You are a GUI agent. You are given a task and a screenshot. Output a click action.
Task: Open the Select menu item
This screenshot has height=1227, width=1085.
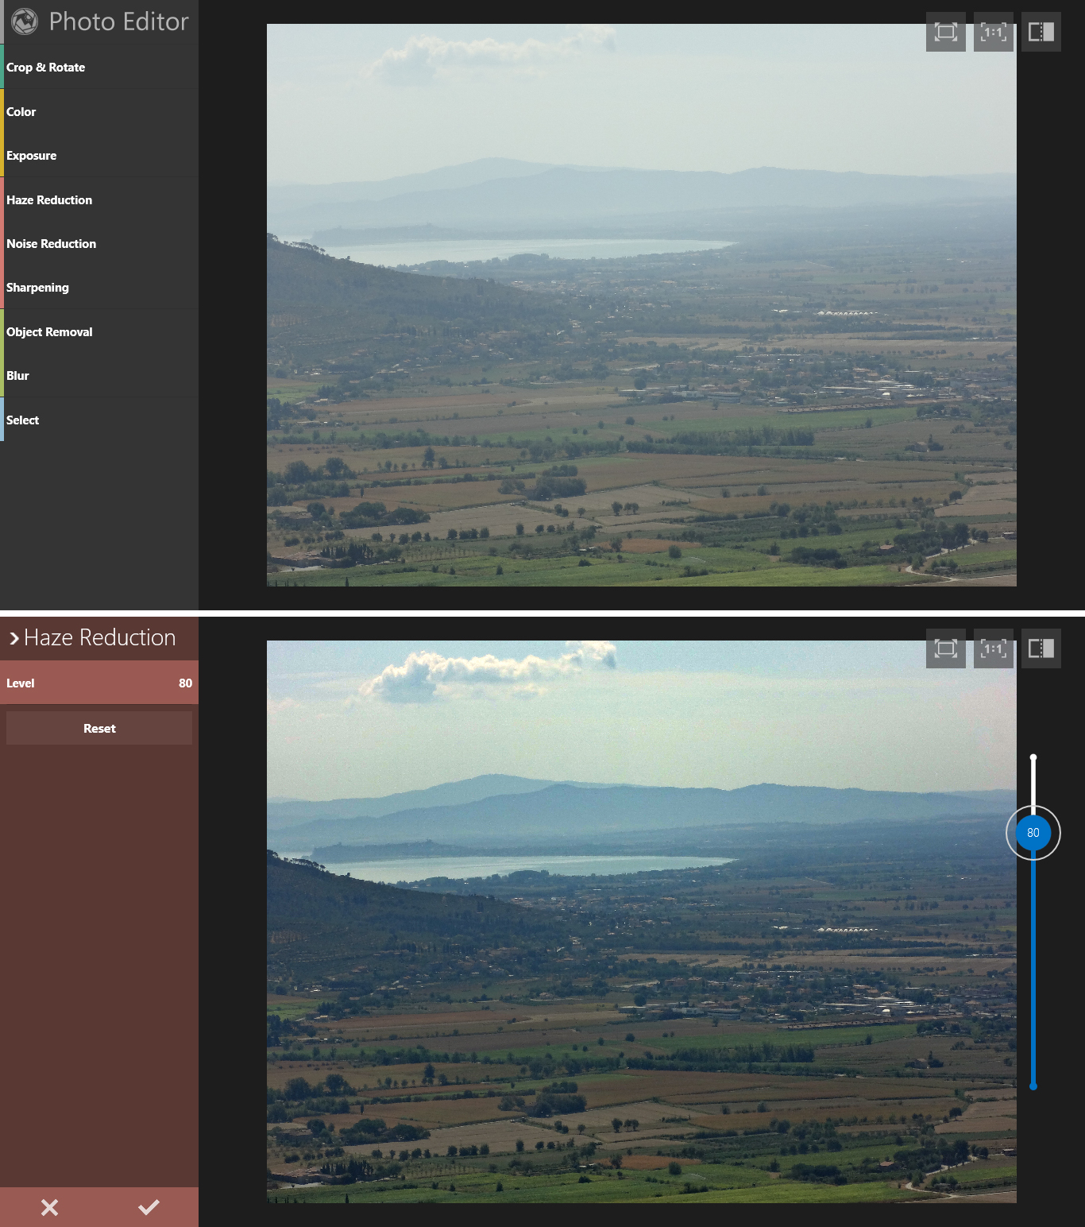coord(99,420)
